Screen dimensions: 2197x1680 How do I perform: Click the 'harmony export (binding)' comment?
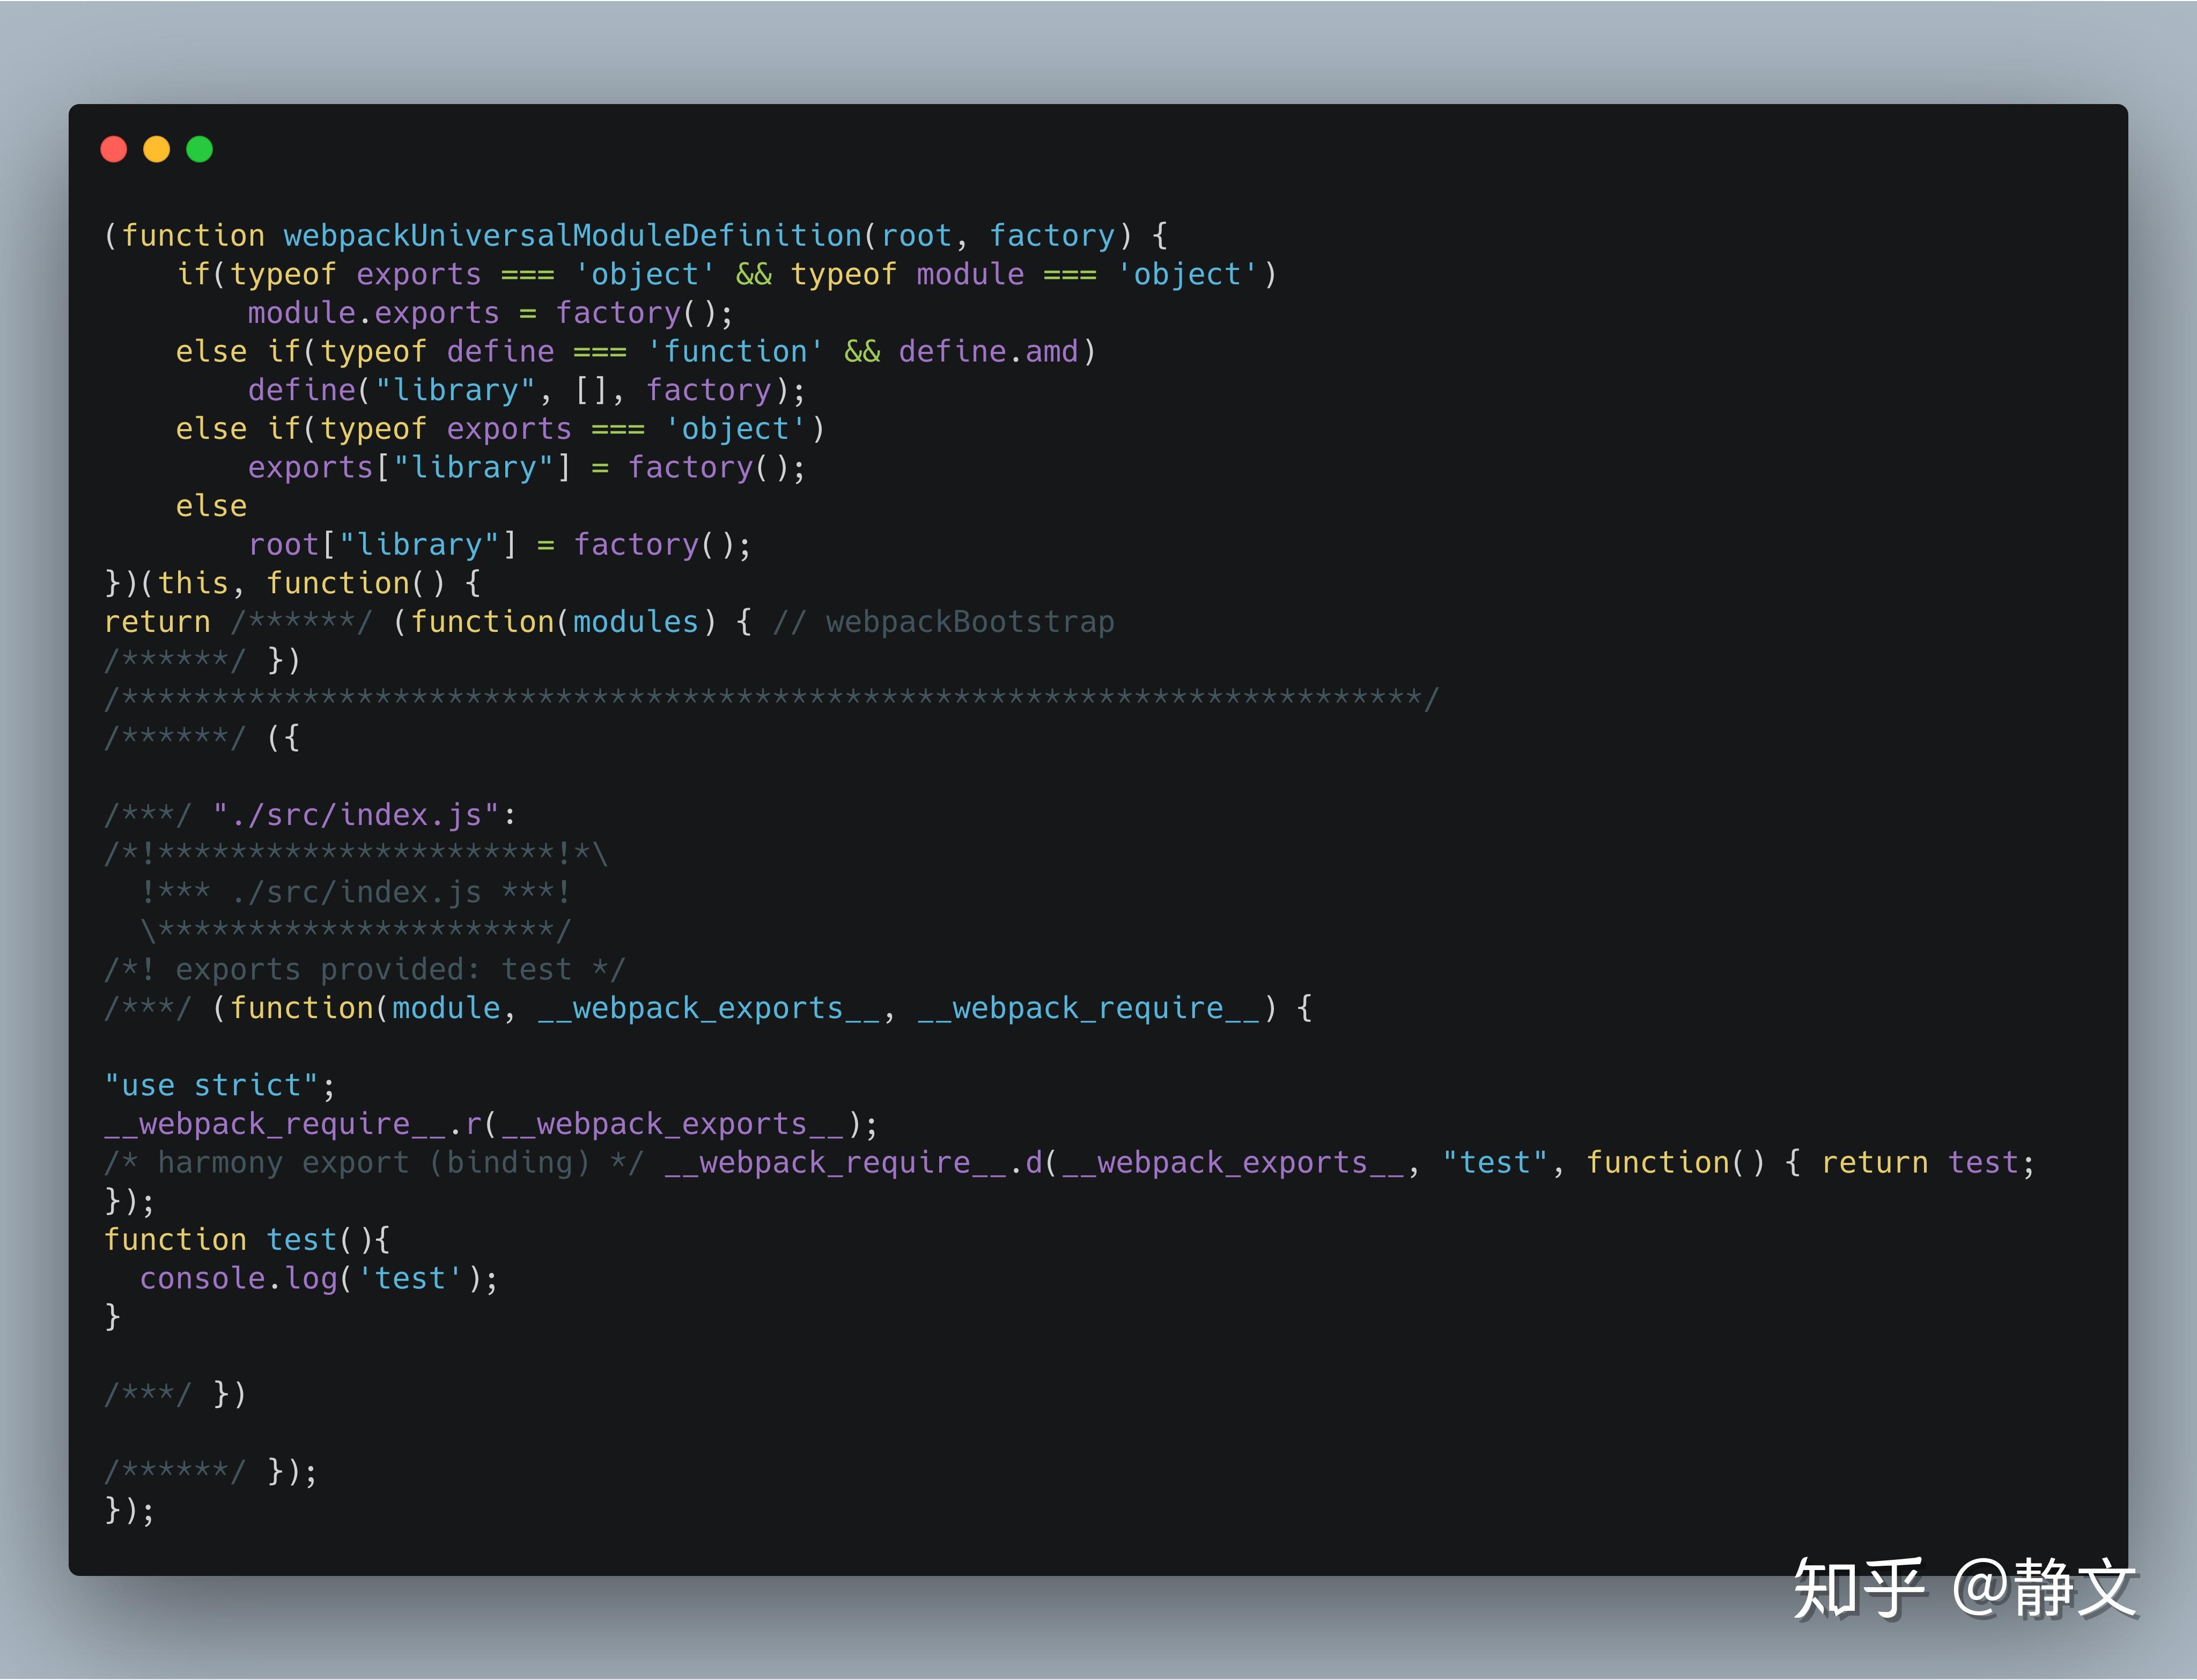point(374,1163)
